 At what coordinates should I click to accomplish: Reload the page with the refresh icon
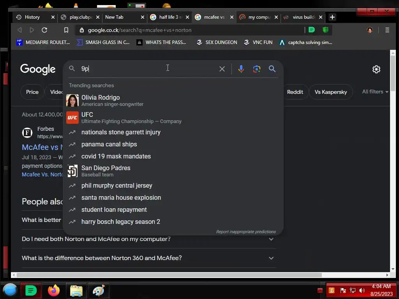44,30
